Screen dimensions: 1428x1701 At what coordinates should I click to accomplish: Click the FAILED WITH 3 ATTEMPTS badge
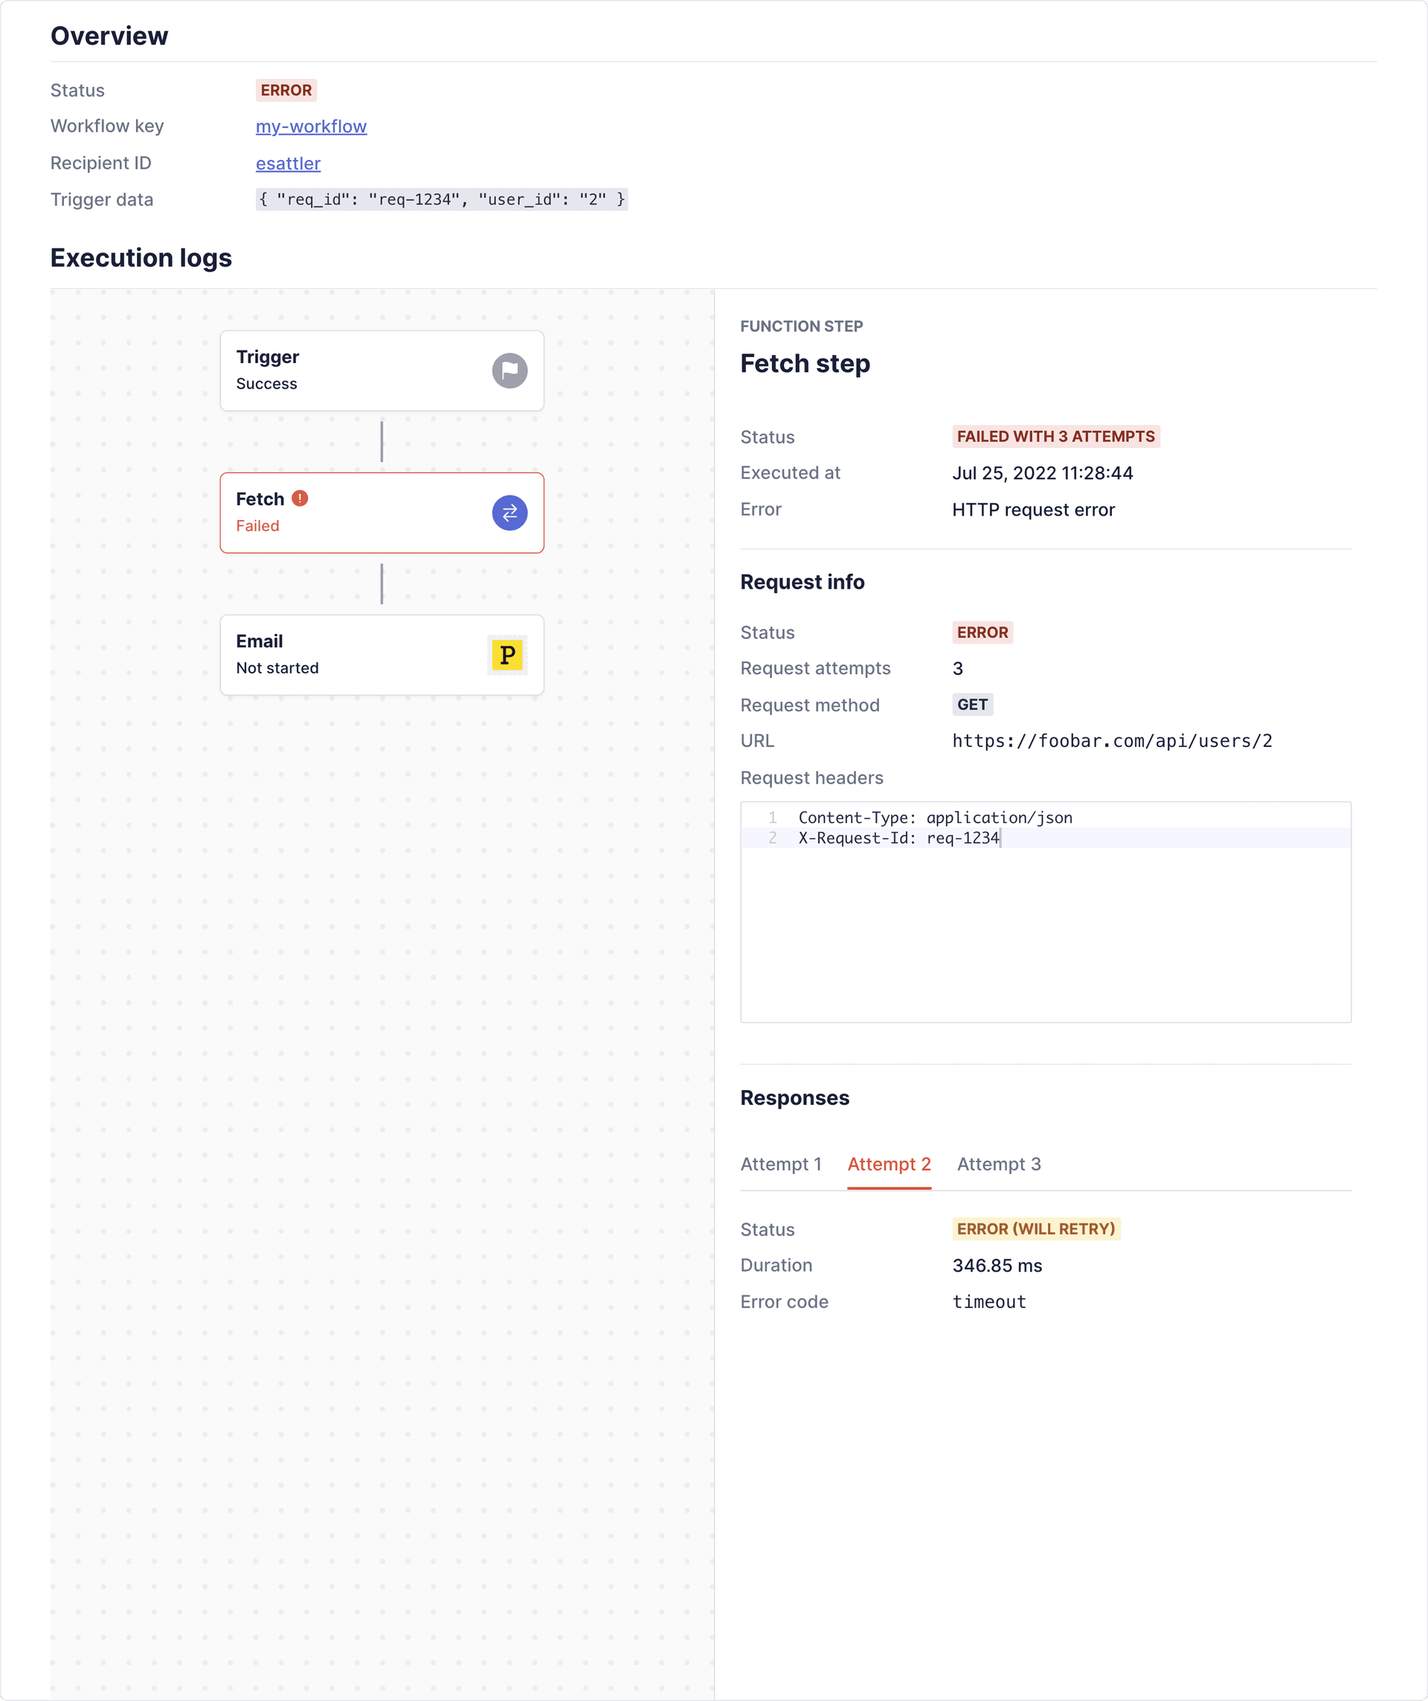click(x=1055, y=437)
